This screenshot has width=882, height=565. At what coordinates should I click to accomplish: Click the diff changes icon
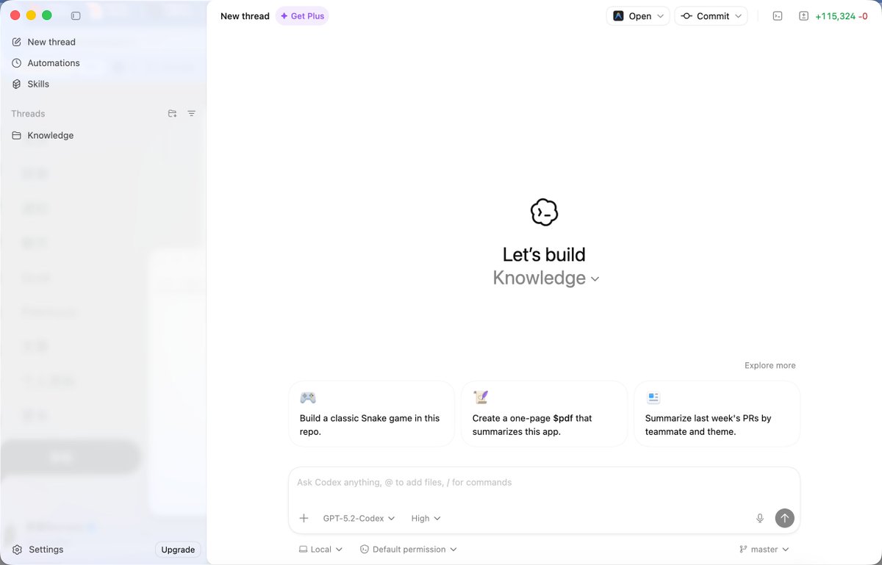[804, 16]
